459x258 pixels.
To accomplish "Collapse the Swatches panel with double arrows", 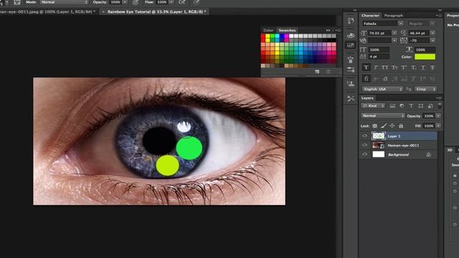I will [x=328, y=30].
